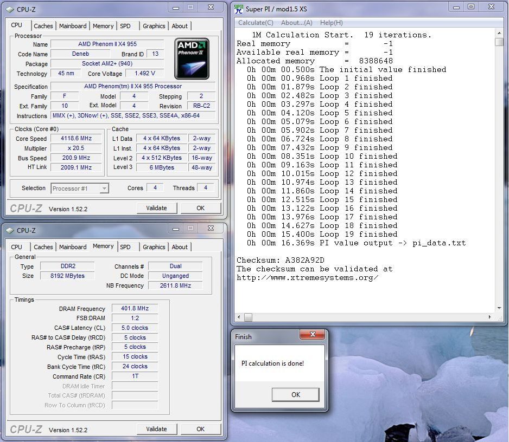Click the Code Name value Deneb
The image size is (509, 442).
click(80, 54)
